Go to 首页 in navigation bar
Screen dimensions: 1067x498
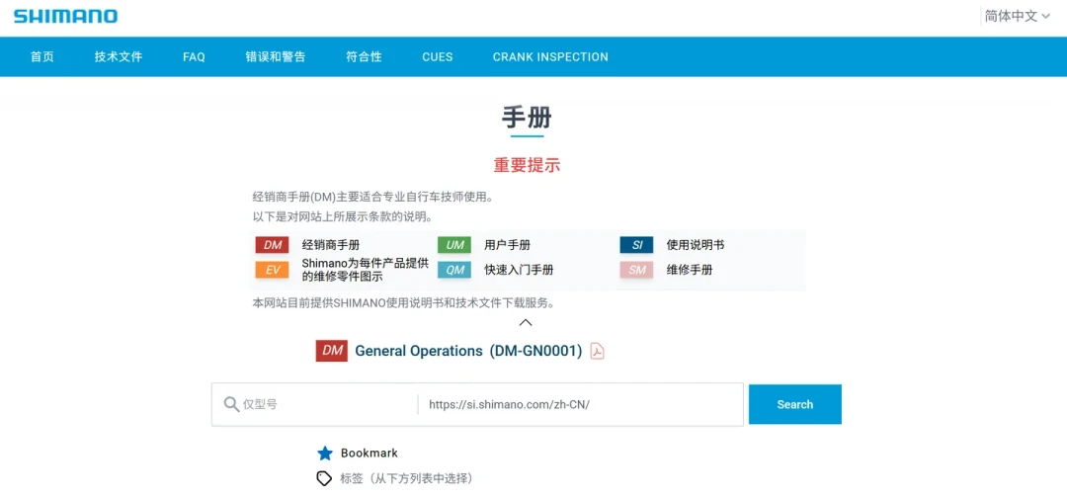coord(42,57)
